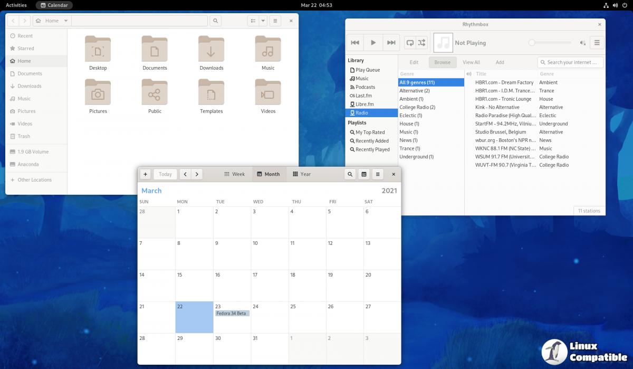Open the Calendar search icon

[350, 174]
